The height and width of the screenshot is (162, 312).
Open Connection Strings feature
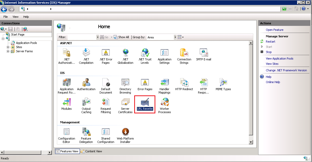tap(184, 56)
